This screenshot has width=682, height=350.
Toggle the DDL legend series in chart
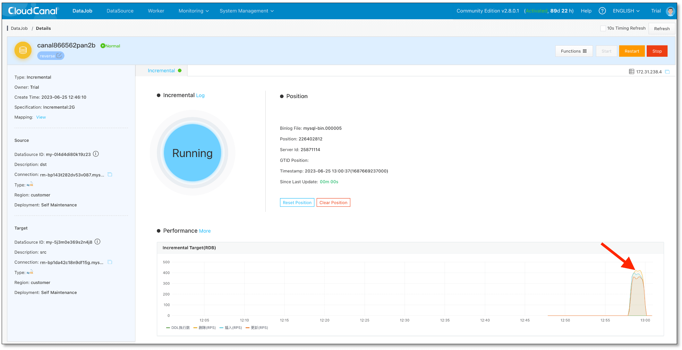pyautogui.click(x=178, y=328)
